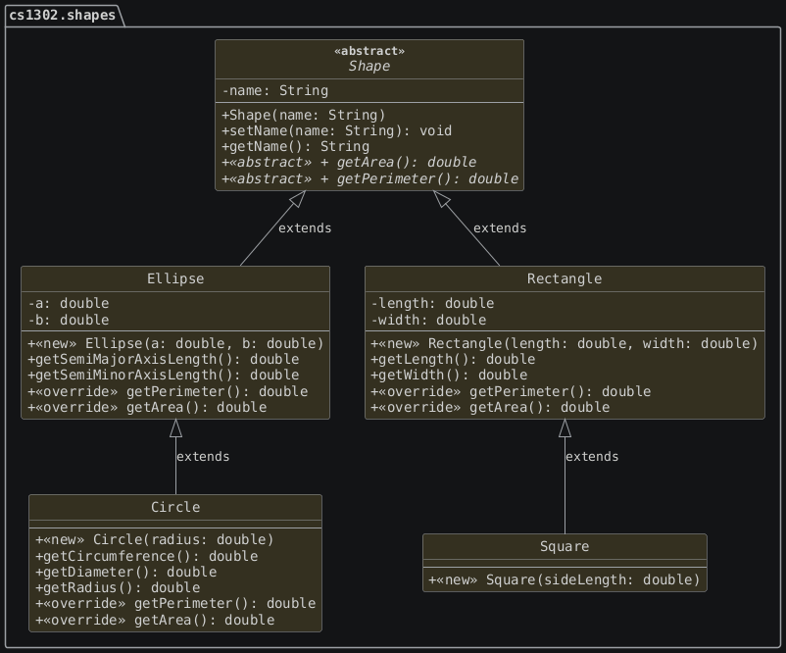Click Rectangle's override getPerimeter() method
This screenshot has width=786, height=653.
coord(511,391)
